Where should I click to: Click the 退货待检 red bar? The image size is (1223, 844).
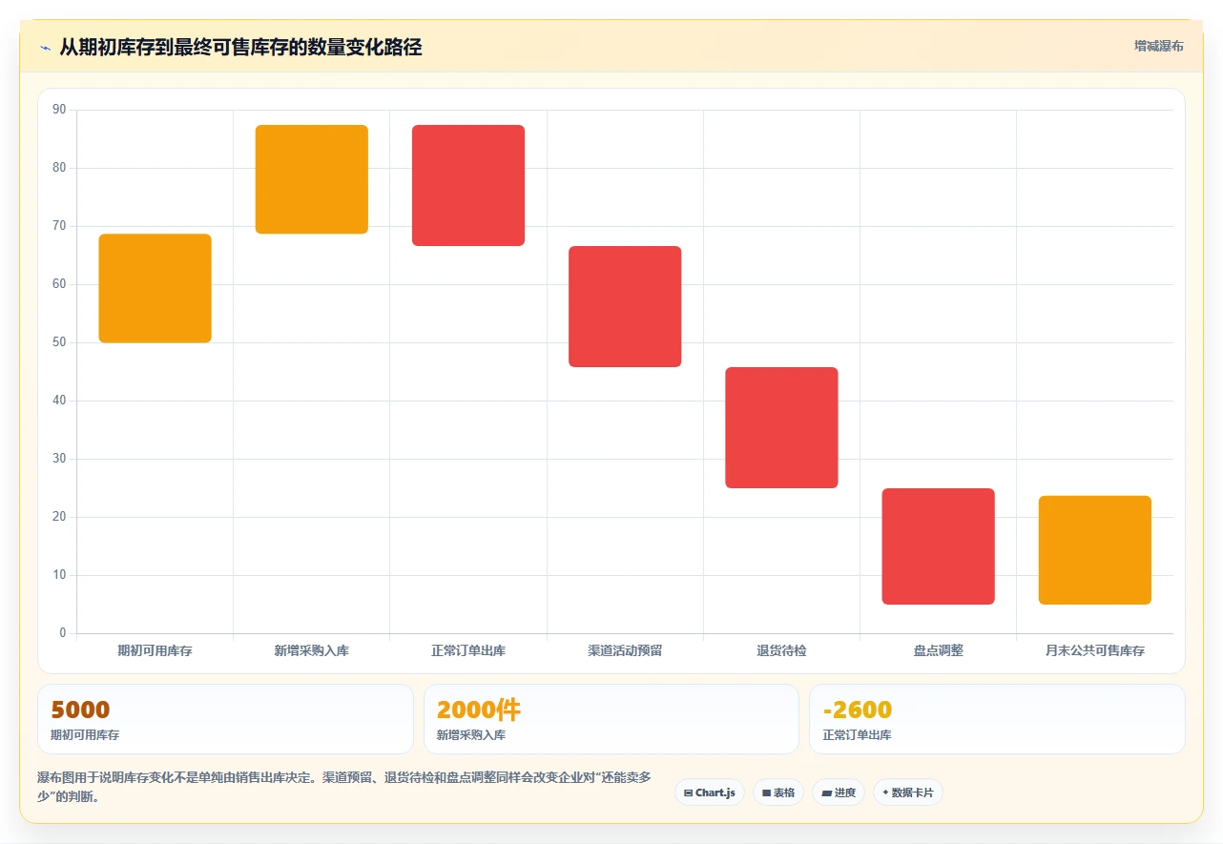click(781, 427)
